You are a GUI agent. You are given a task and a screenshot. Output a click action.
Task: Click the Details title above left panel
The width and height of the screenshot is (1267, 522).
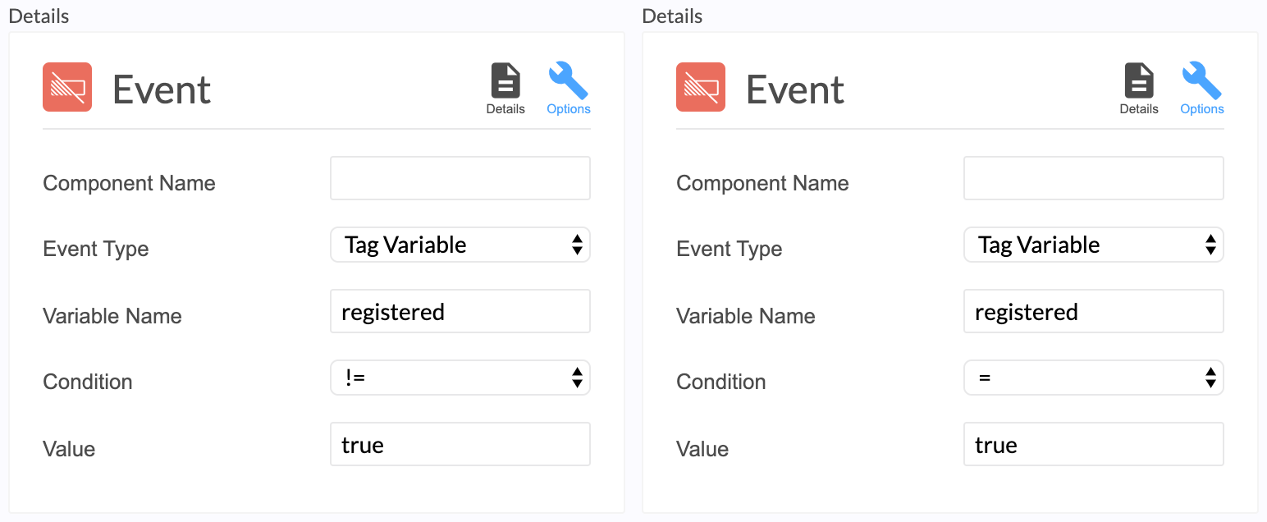click(x=39, y=16)
